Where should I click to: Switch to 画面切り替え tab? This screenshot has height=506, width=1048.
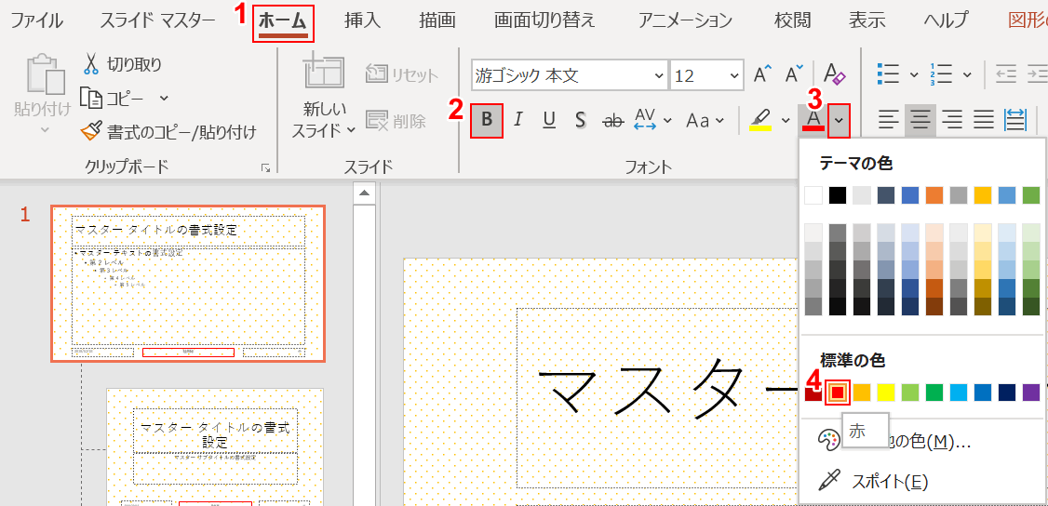[544, 20]
